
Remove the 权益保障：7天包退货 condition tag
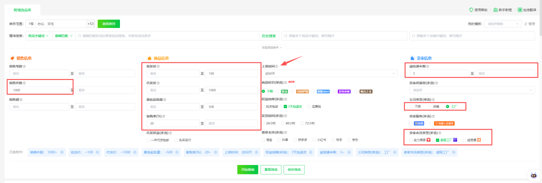coord(311,152)
